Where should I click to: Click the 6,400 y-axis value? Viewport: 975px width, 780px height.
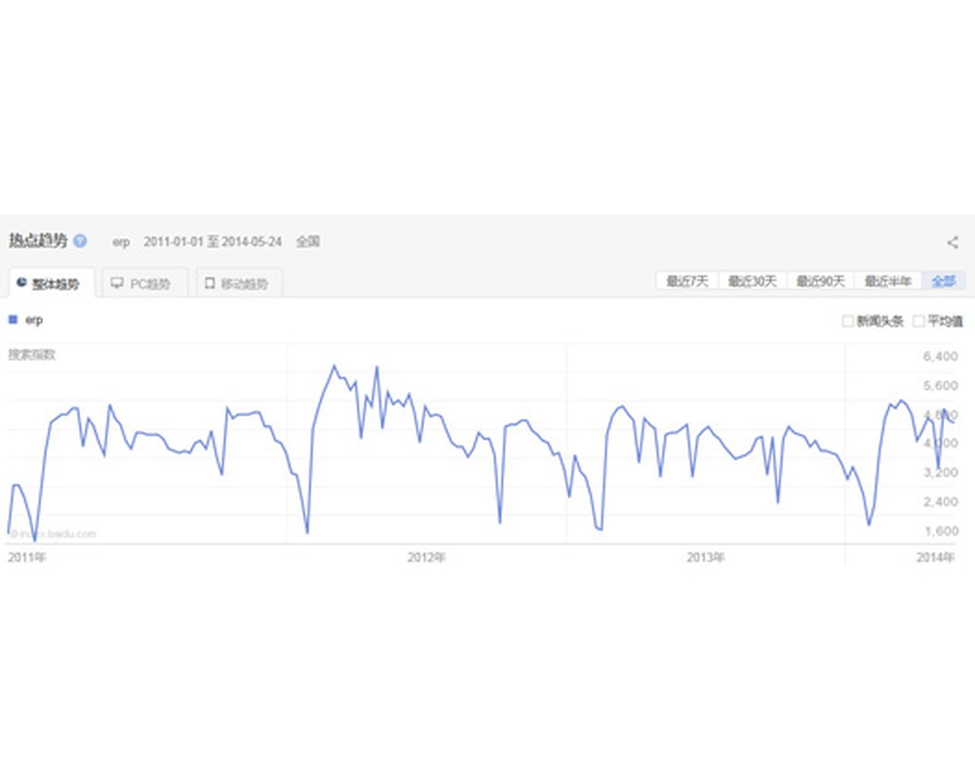click(x=940, y=357)
